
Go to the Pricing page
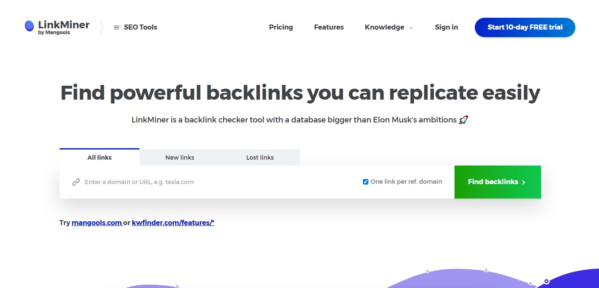coord(281,27)
